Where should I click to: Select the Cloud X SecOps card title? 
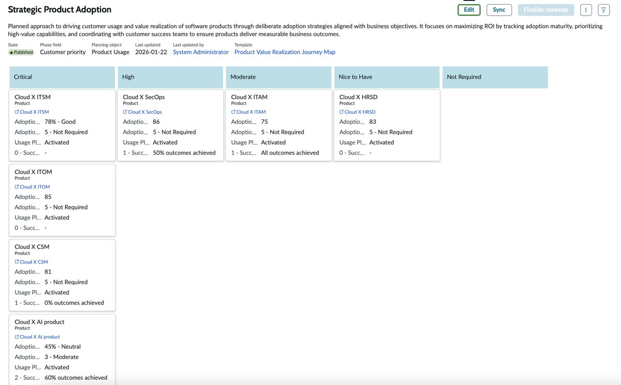[x=144, y=97]
